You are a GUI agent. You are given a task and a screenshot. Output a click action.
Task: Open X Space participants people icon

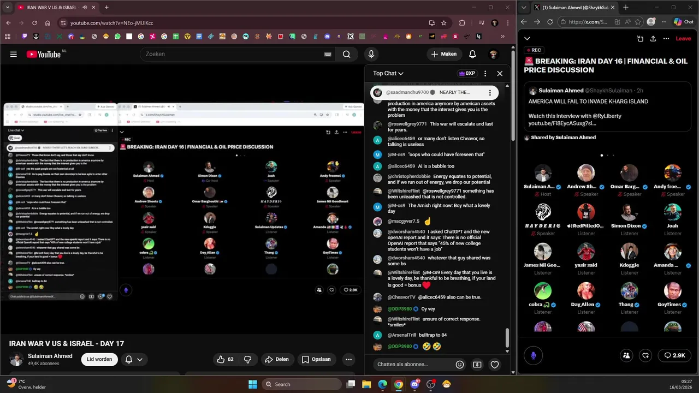coord(626,355)
